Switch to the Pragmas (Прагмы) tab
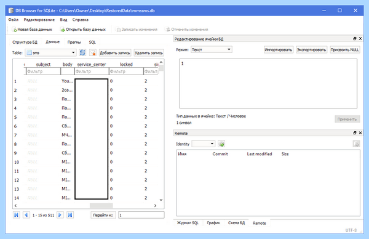The width and height of the screenshot is (369, 239). click(74, 42)
